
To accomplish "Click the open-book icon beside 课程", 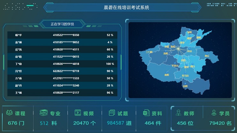I will click(x=9, y=113).
